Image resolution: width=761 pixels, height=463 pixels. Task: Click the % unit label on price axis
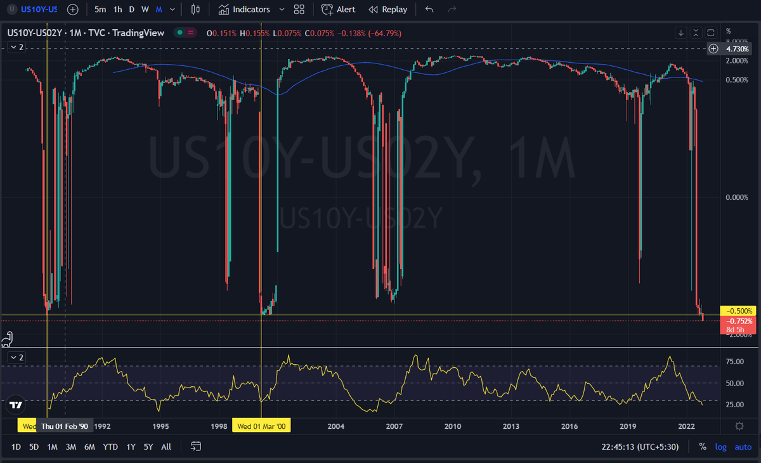[x=729, y=30]
